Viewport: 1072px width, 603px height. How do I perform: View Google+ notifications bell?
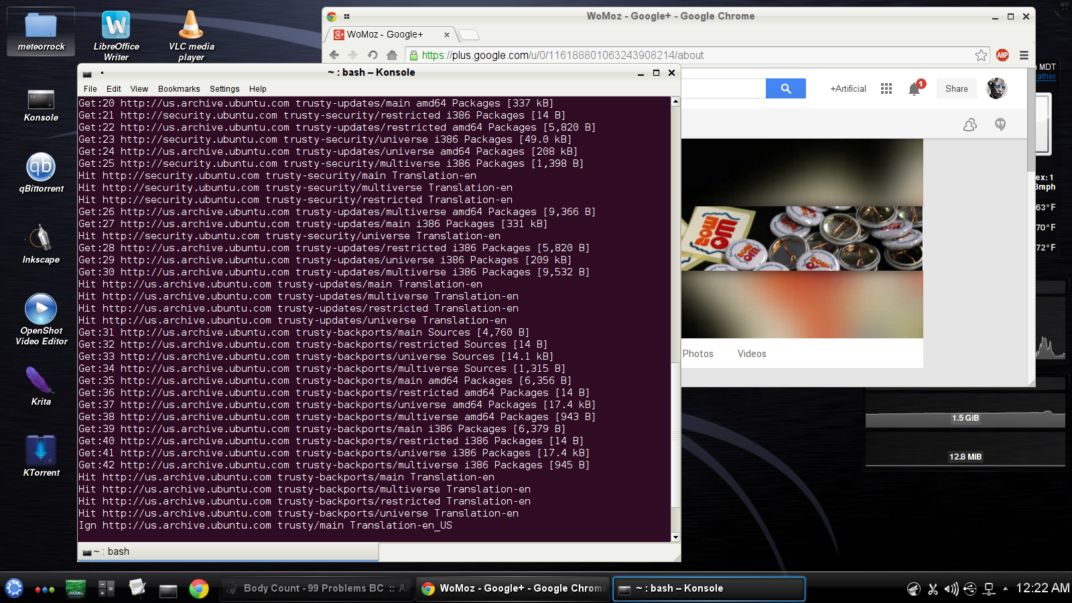tap(915, 88)
